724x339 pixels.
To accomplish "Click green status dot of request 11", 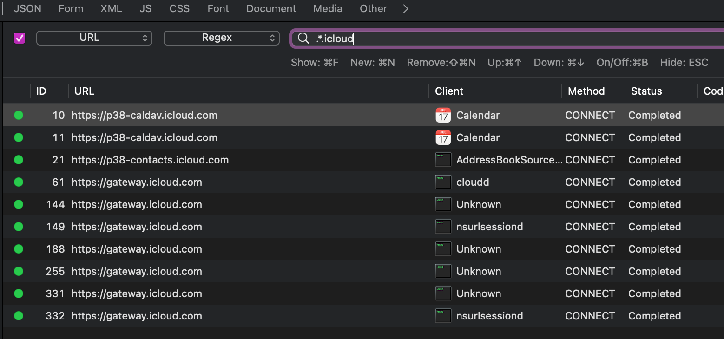I will [x=19, y=137].
